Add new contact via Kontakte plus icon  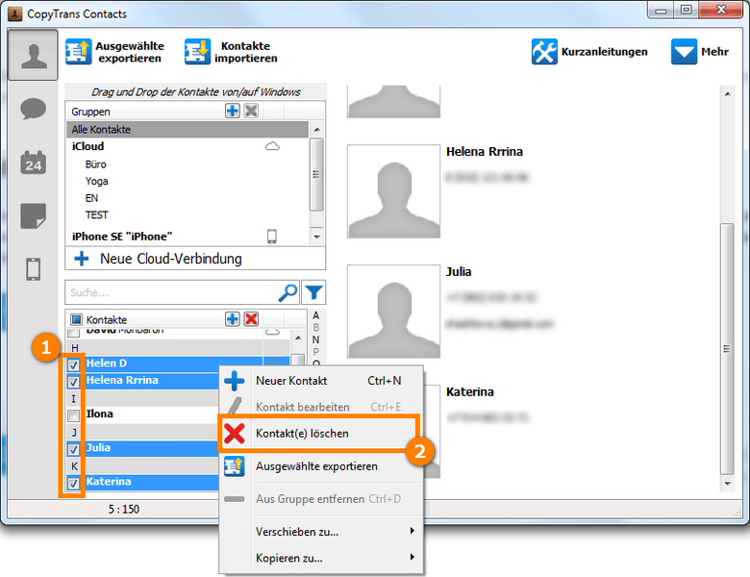233,319
